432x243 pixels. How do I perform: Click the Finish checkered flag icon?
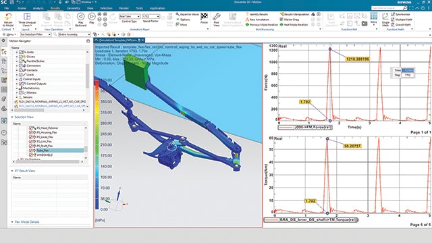(204, 16)
